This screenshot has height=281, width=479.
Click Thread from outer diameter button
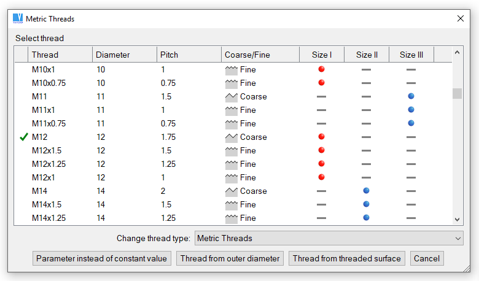[x=230, y=258]
